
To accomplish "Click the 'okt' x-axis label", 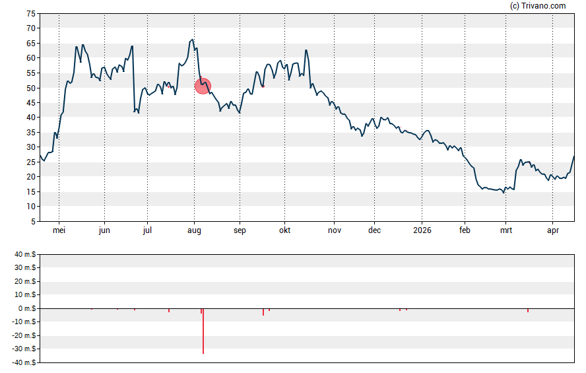I will [284, 231].
